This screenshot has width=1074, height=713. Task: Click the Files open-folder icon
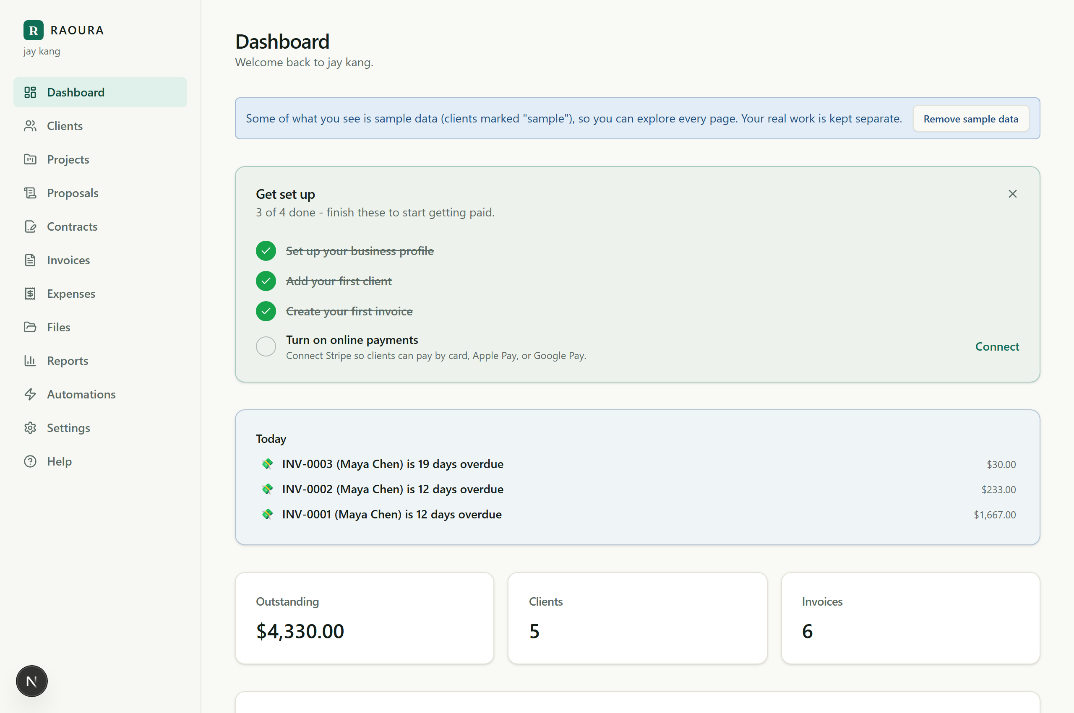tap(30, 328)
